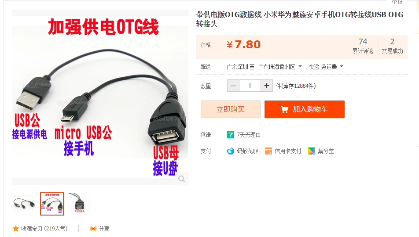Viewport: 419px width, 237px height.
Task: Open the 74 累计评论 reviews link
Action: pyautogui.click(x=363, y=46)
